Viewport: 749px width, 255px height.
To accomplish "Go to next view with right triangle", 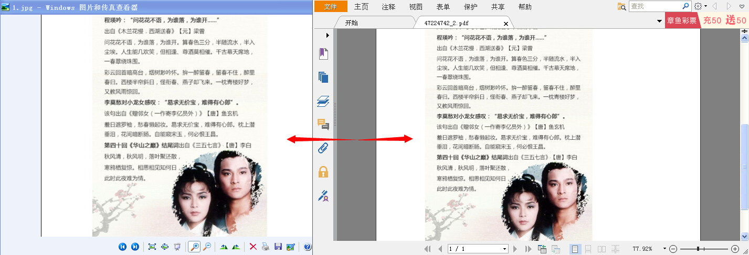I will [x=729, y=6].
